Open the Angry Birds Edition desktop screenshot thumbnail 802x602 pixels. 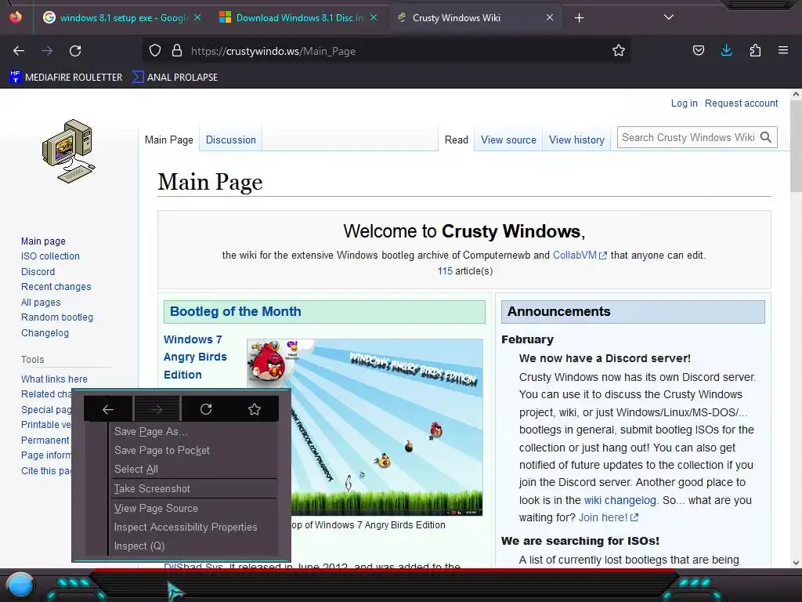pos(365,427)
